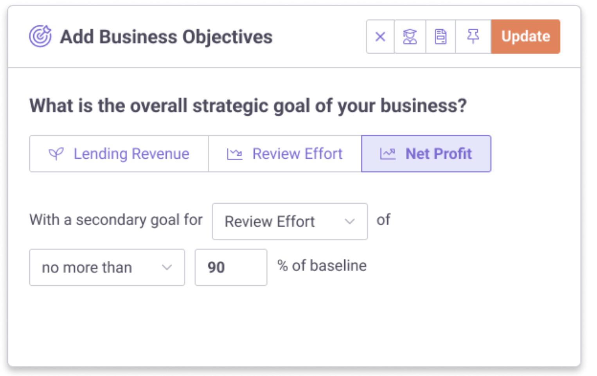Open the document notes icon
The width and height of the screenshot is (597, 376).
[x=441, y=37]
